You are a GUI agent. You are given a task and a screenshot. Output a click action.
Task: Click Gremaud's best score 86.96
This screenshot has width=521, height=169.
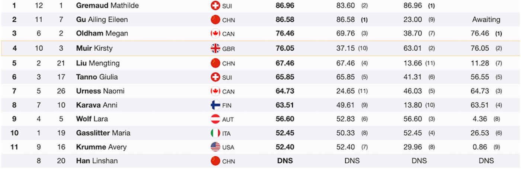285,6
